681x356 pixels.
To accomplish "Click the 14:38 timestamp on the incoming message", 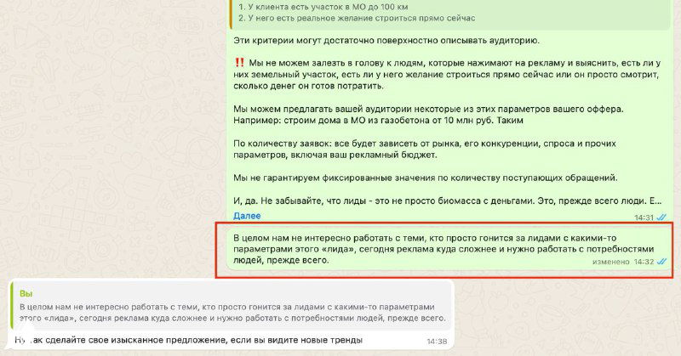I will 437,342.
